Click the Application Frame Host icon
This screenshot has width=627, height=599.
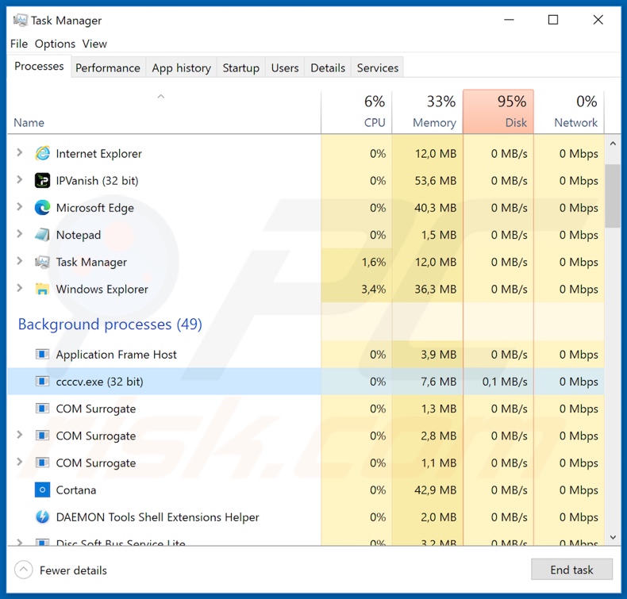(x=42, y=355)
